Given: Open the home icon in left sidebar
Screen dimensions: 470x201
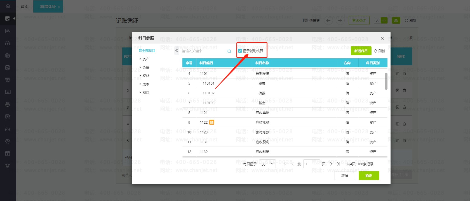Looking at the screenshot, I should [x=8, y=6].
